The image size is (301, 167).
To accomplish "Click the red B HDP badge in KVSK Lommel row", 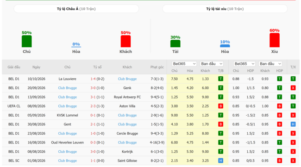I will coord(280,115).
